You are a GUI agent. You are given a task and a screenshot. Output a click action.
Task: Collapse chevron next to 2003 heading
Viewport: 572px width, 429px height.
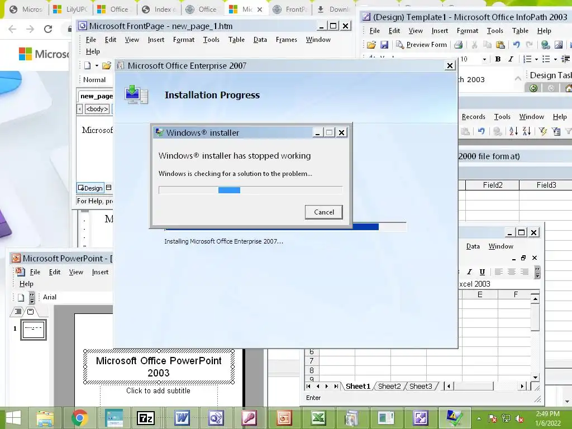(x=518, y=78)
